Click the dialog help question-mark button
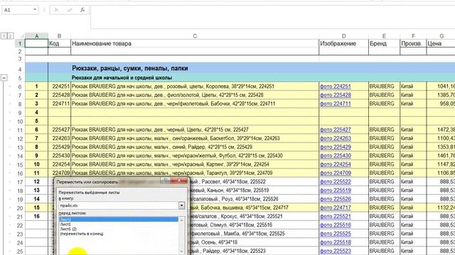 165,181
